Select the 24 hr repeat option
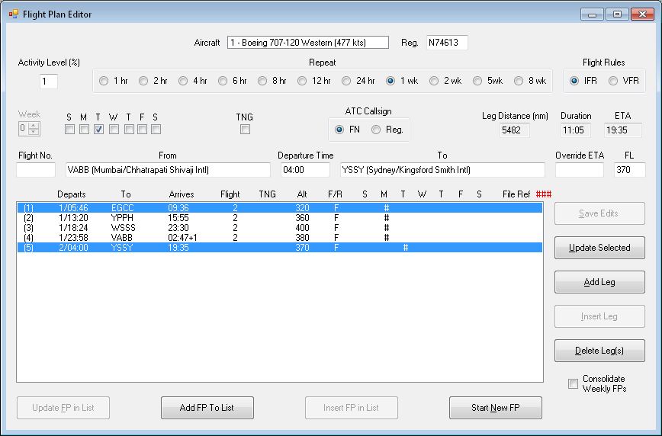662x436 pixels. (x=347, y=81)
